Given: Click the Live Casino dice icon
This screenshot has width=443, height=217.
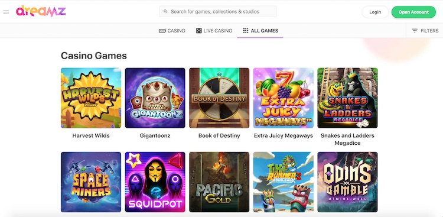Looking at the screenshot, I should pos(199,31).
